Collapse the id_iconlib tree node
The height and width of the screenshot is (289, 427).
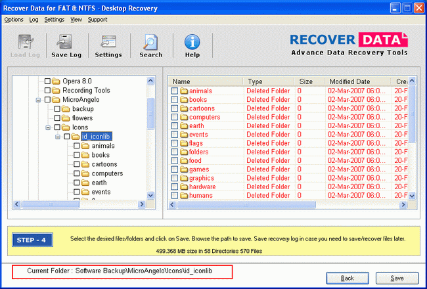pos(58,137)
